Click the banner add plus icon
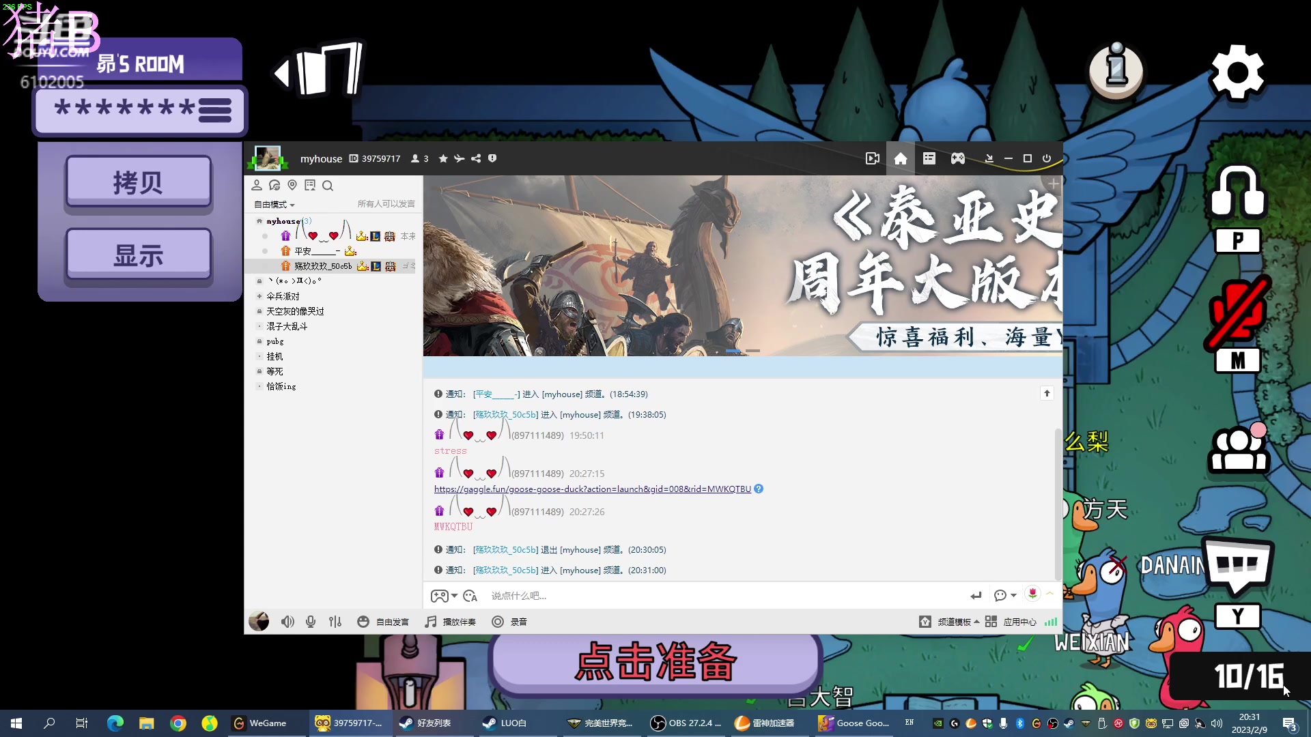Viewport: 1311px width, 737px height. point(1054,184)
